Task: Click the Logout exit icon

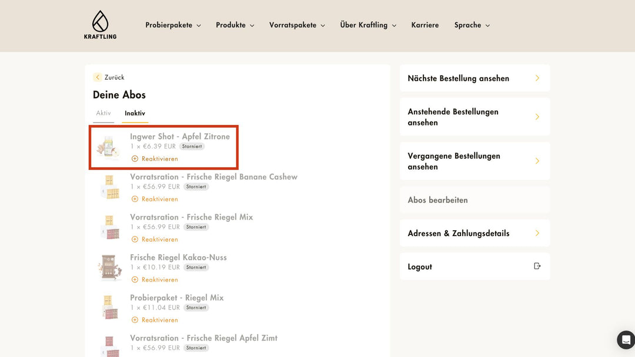Action: tap(537, 266)
